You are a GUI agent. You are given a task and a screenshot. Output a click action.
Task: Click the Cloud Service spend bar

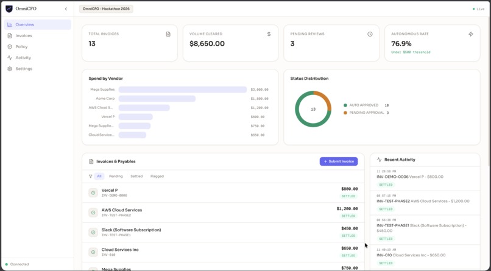132,135
